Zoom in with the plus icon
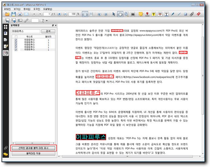 pos(59,14)
